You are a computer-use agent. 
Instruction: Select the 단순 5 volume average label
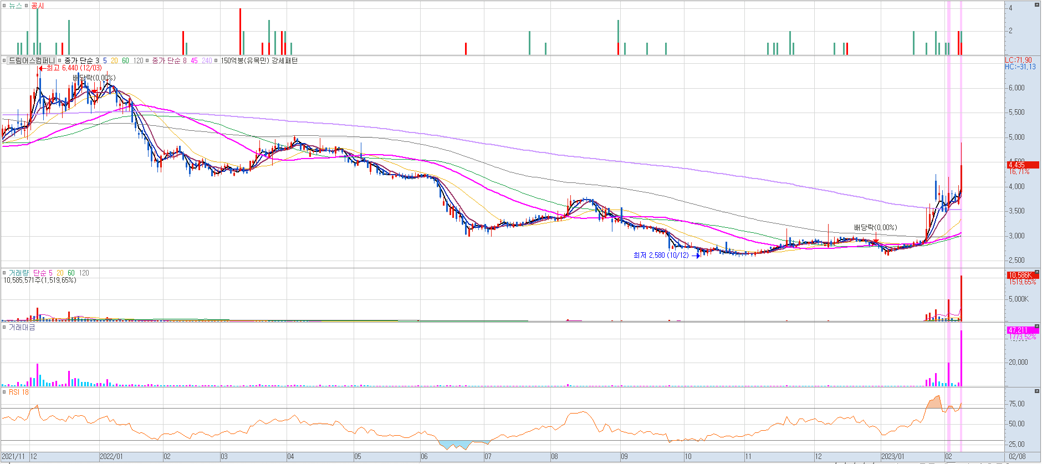(x=43, y=273)
